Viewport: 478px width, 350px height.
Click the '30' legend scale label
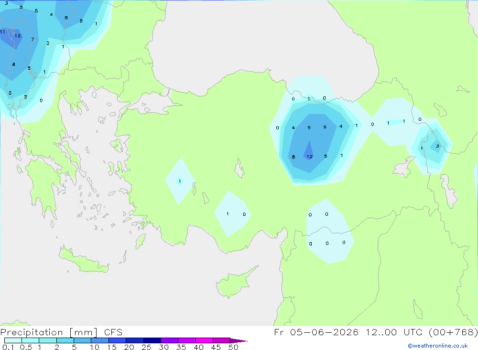coord(164,347)
